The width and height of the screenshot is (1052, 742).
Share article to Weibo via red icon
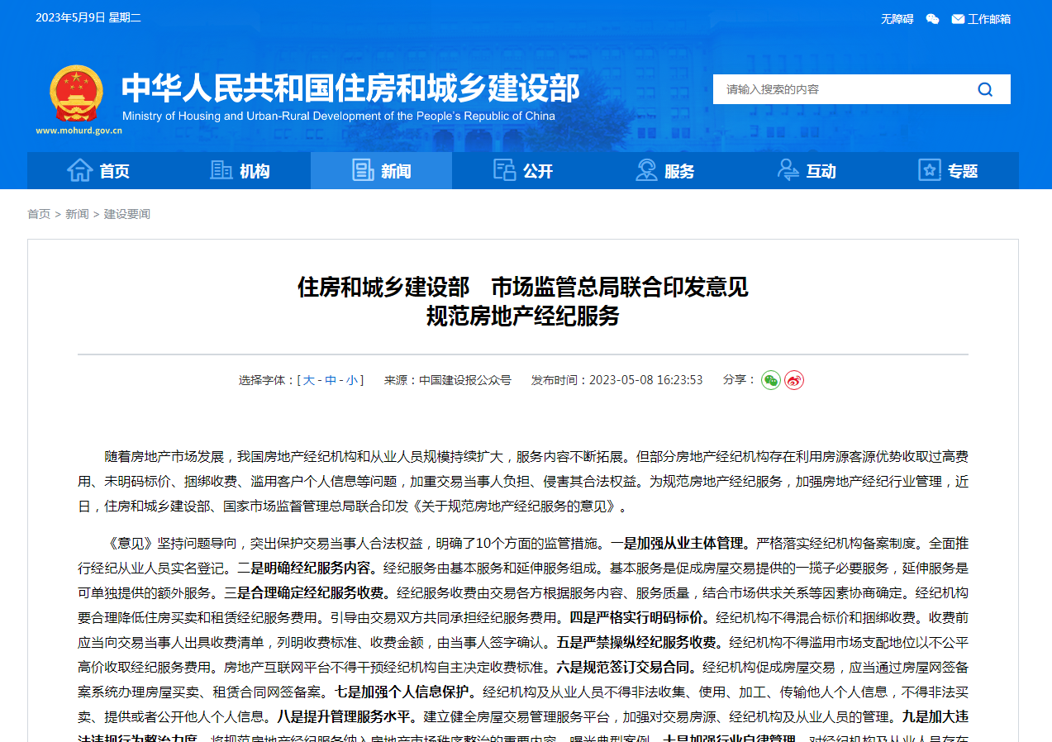point(793,381)
